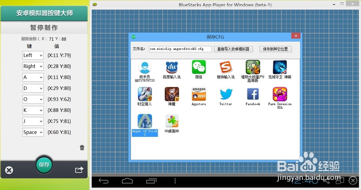Image resolution: width=361 pixels, height=190 pixels.
Task: Click the trash can delete icon
Action: [x=82, y=147]
